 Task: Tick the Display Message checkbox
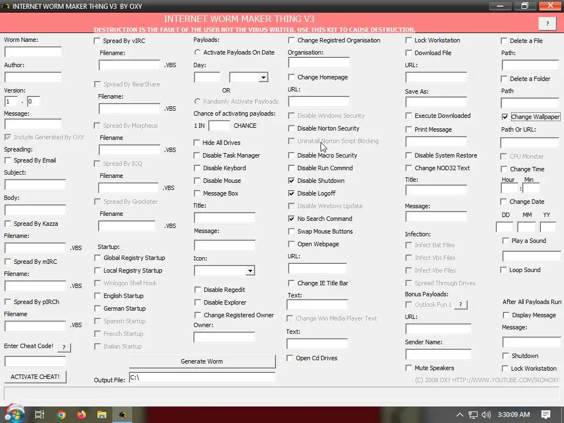coord(506,315)
